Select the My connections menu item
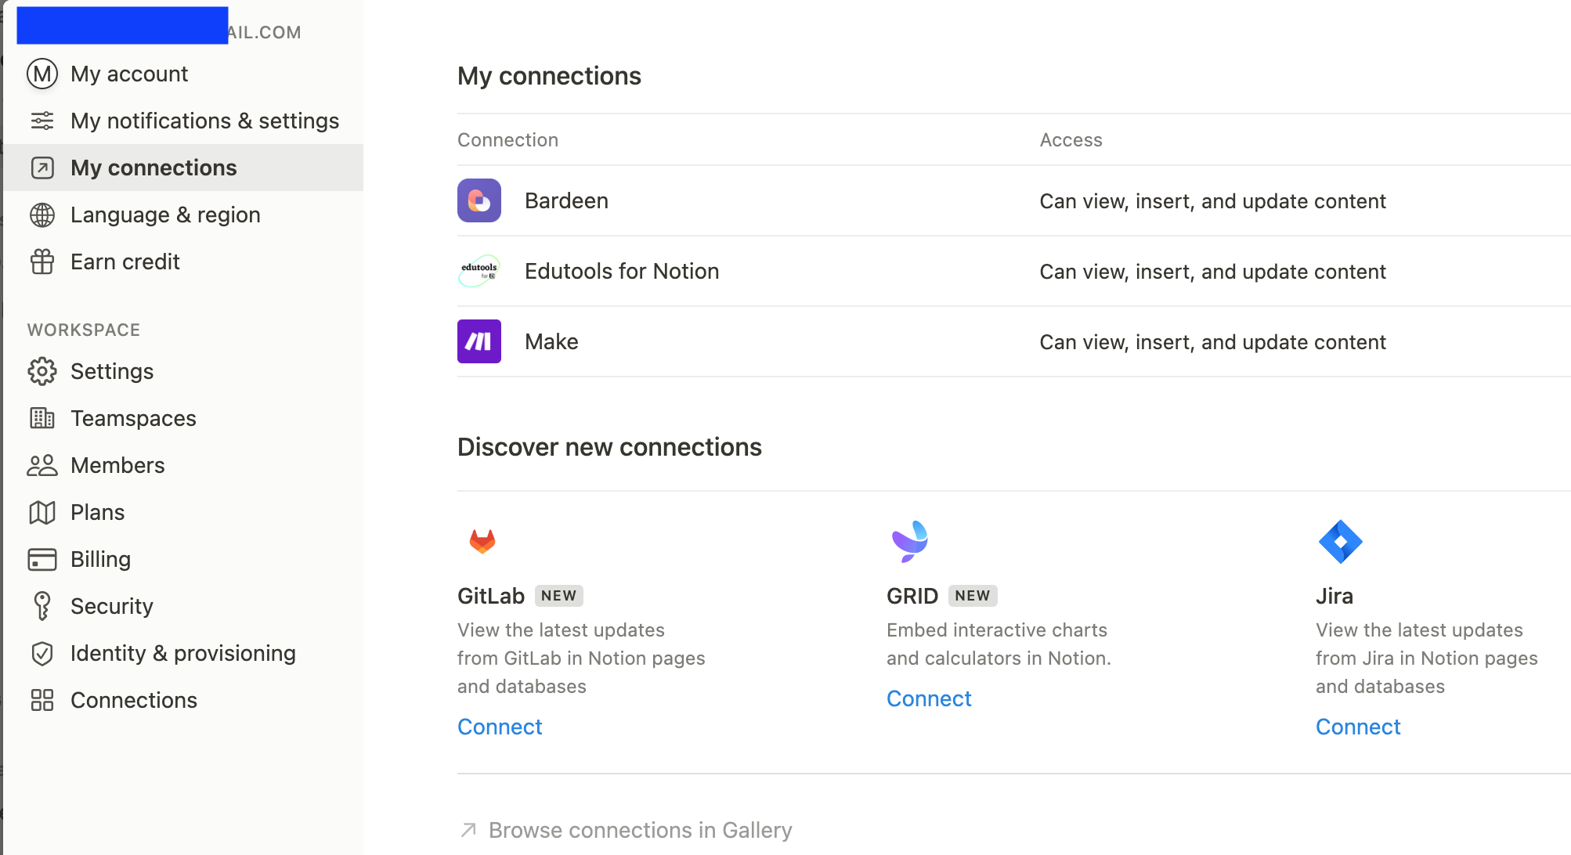 183,168
